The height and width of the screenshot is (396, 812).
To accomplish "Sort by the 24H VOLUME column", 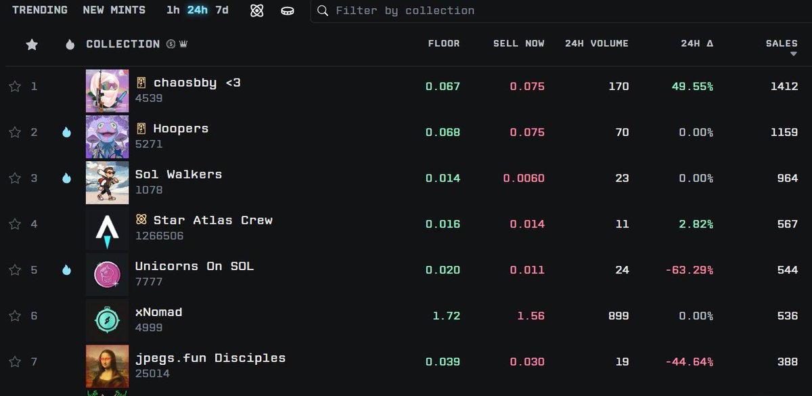I will pos(597,43).
